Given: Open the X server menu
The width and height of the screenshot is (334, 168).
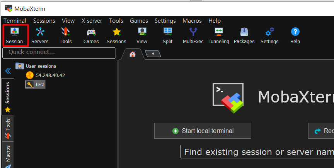Looking at the screenshot, I should tap(92, 21).
